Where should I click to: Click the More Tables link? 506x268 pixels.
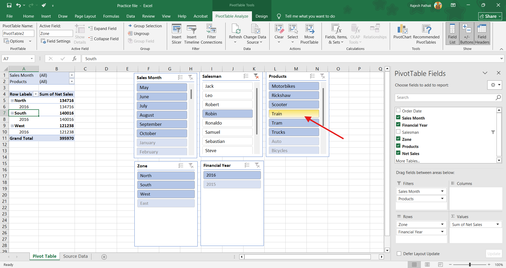[x=408, y=161]
